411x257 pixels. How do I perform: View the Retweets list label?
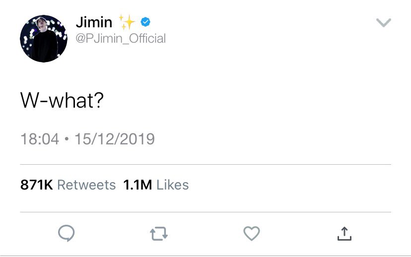click(86, 185)
